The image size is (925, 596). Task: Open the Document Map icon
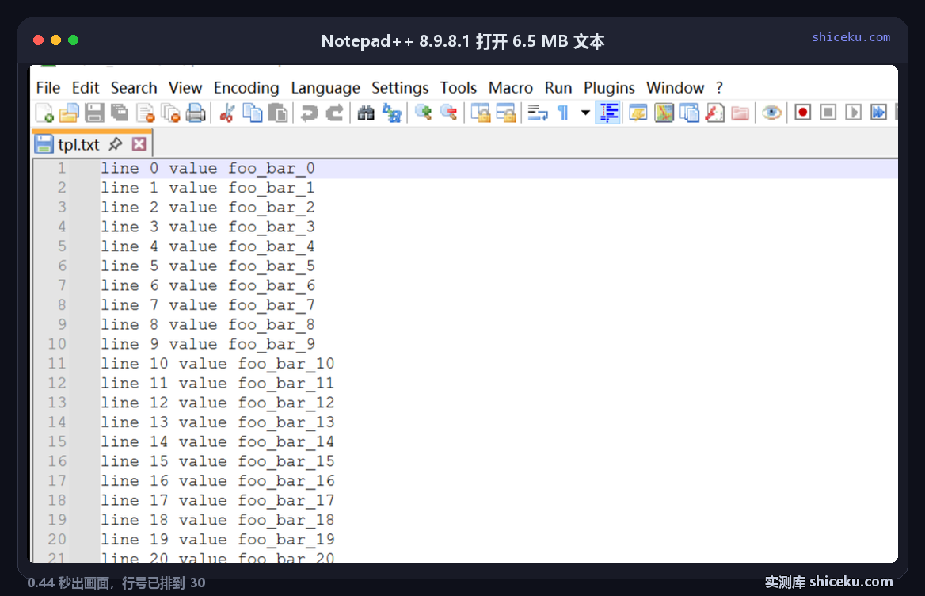pyautogui.click(x=664, y=112)
